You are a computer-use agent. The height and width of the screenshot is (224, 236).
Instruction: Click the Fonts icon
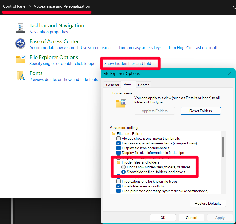pyautogui.click(x=21, y=76)
